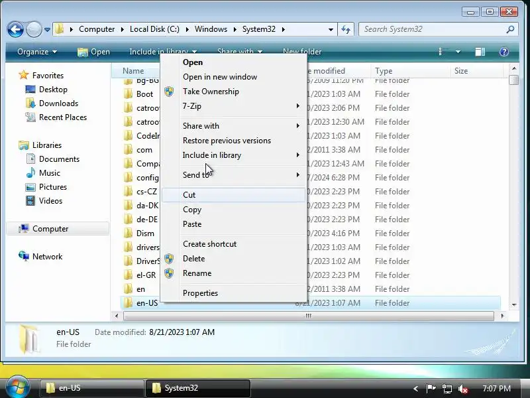
Task: Select the el-GR folder
Action: (x=146, y=275)
